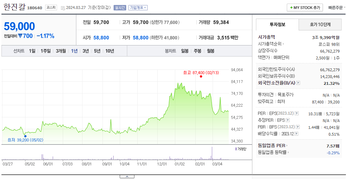Click the 하한가 41,800 text
347x179 pixels.
165,38
